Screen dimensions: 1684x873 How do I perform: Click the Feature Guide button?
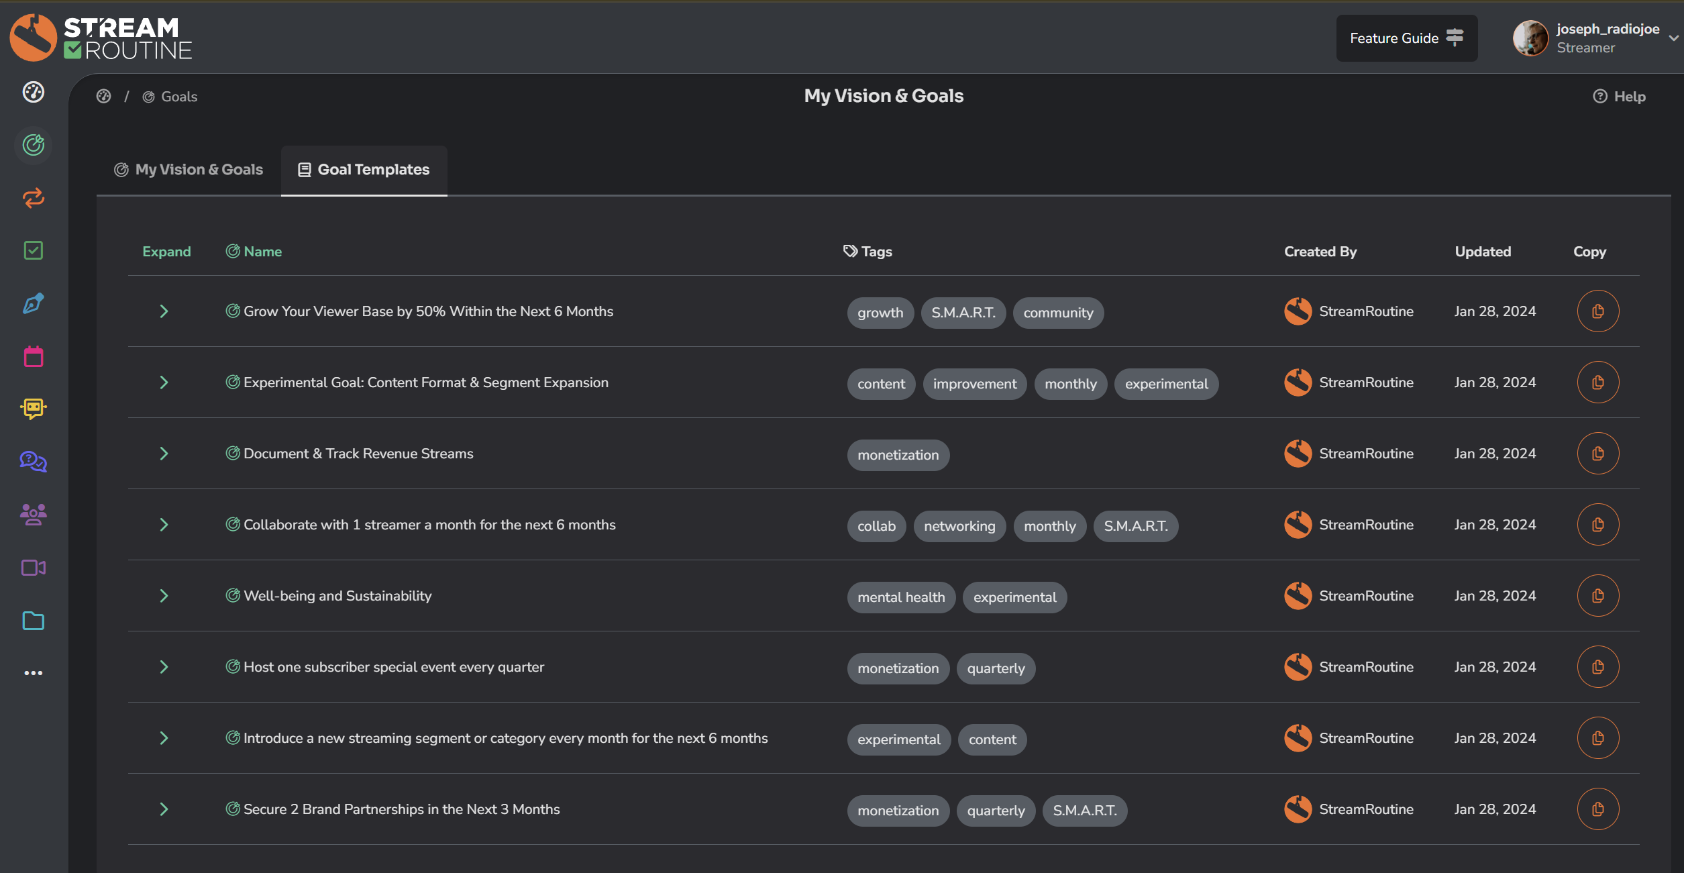tap(1406, 38)
